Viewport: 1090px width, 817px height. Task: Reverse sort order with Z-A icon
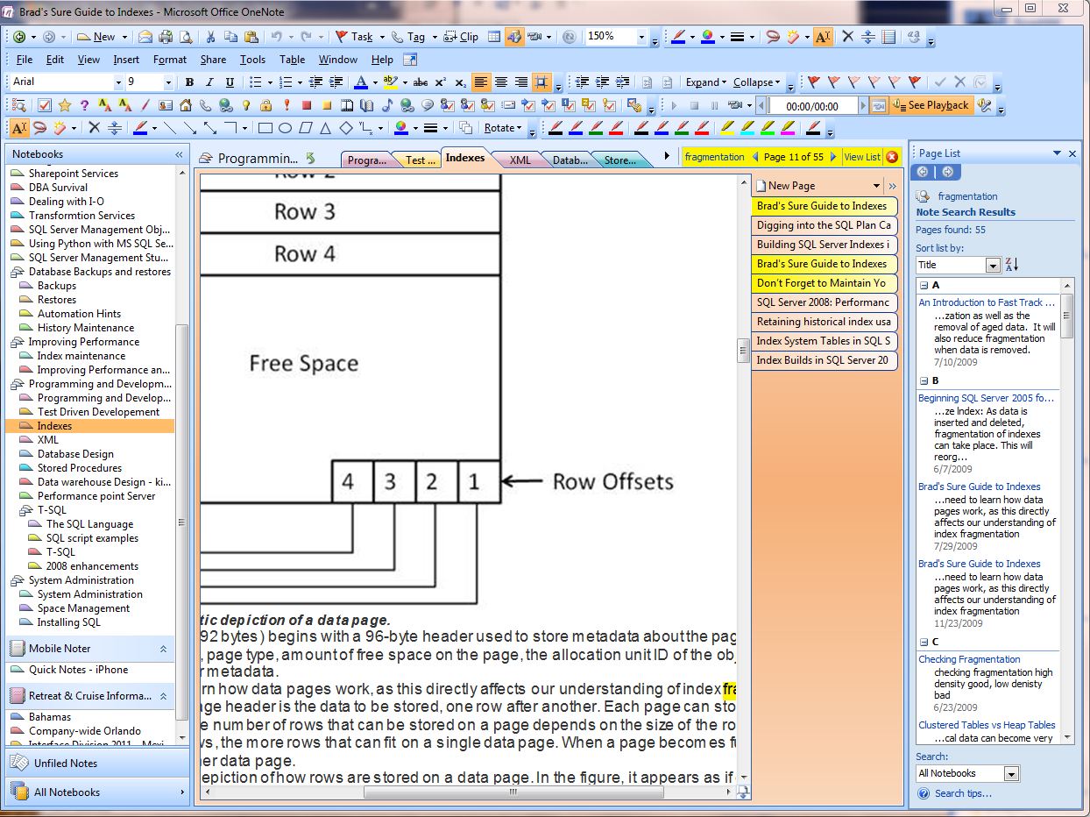1012,265
